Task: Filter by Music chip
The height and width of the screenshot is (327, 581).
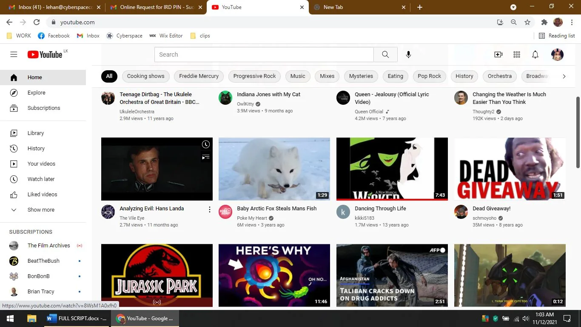Action: coord(298,76)
